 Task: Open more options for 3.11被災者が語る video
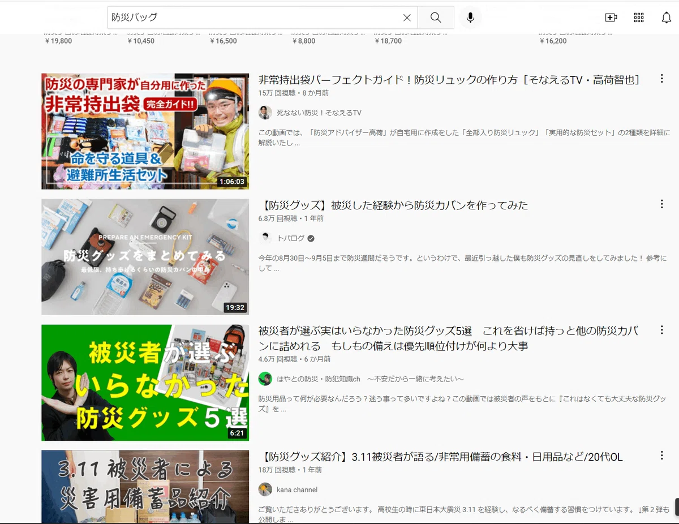tap(661, 456)
